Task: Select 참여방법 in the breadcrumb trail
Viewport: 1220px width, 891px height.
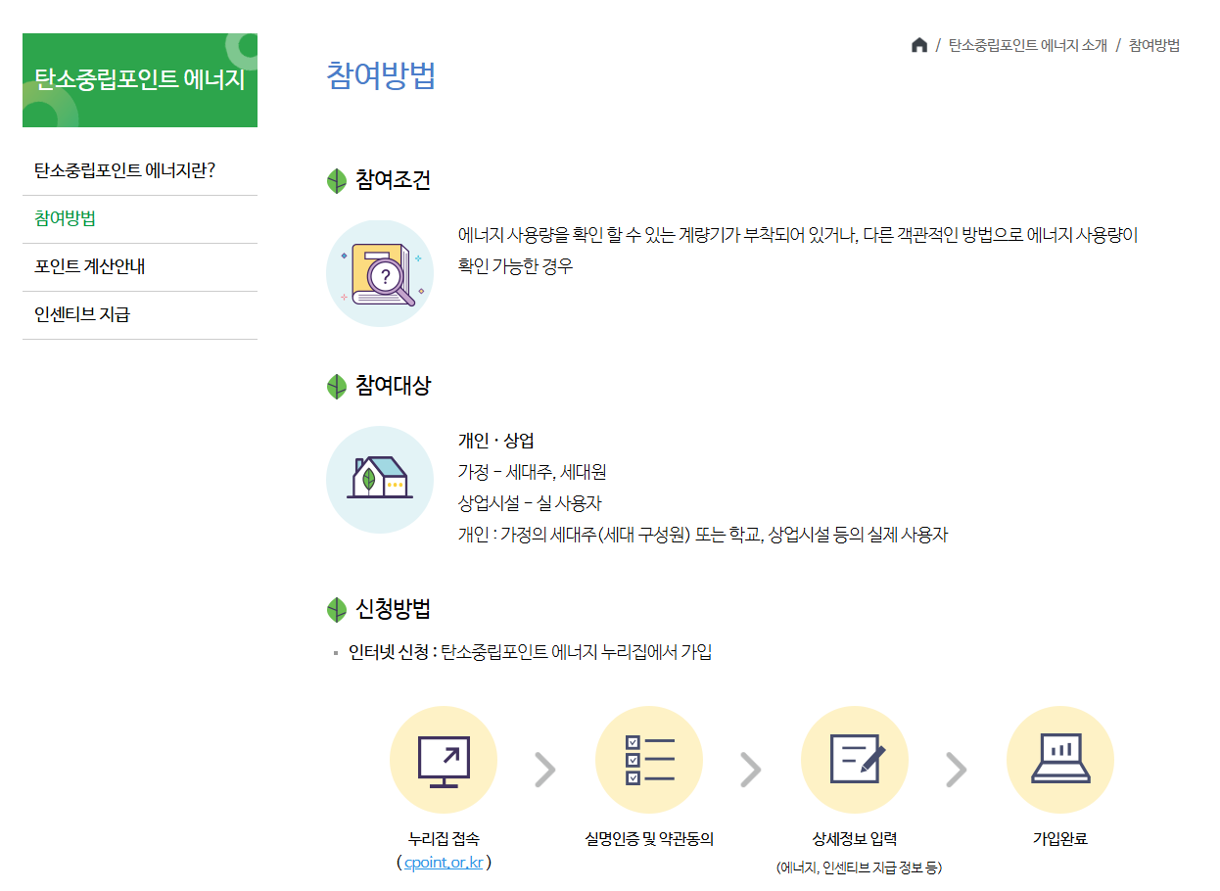Action: 1155,45
